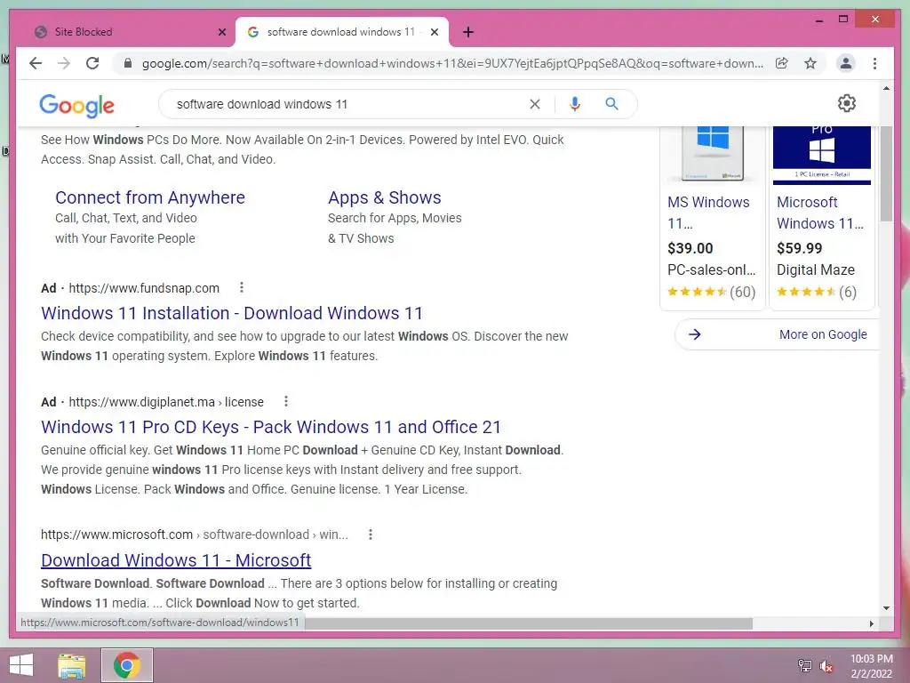Image resolution: width=910 pixels, height=683 pixels.
Task: Open Windows 11 Pro CD Keys ad
Action: click(270, 427)
